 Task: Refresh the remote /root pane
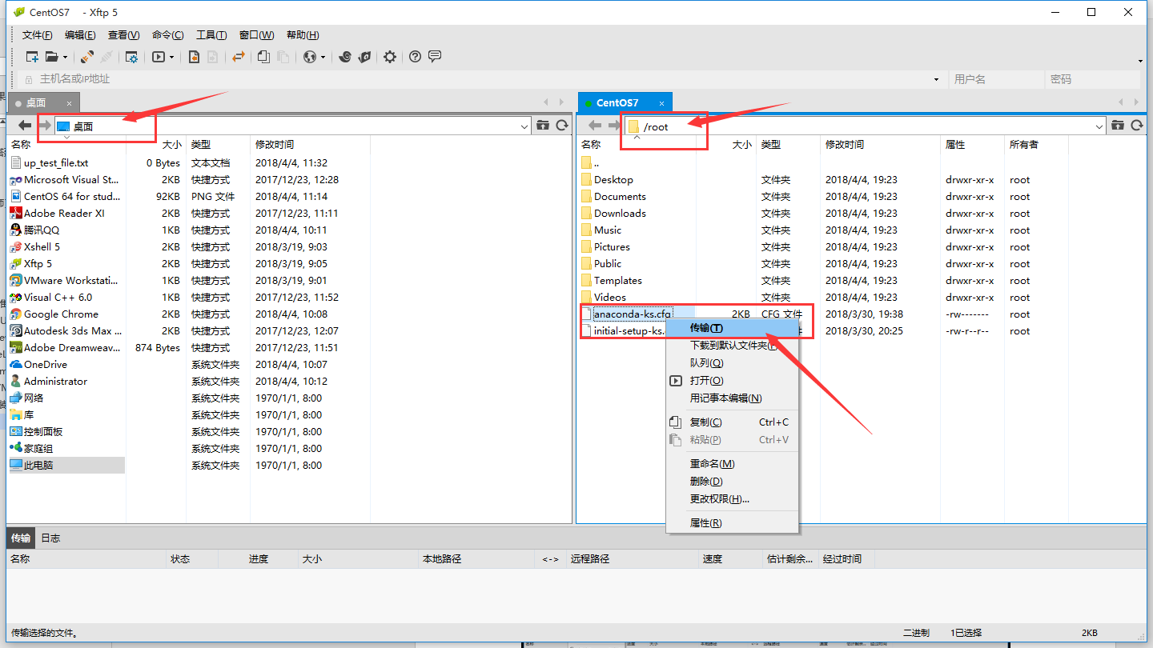(1135, 126)
